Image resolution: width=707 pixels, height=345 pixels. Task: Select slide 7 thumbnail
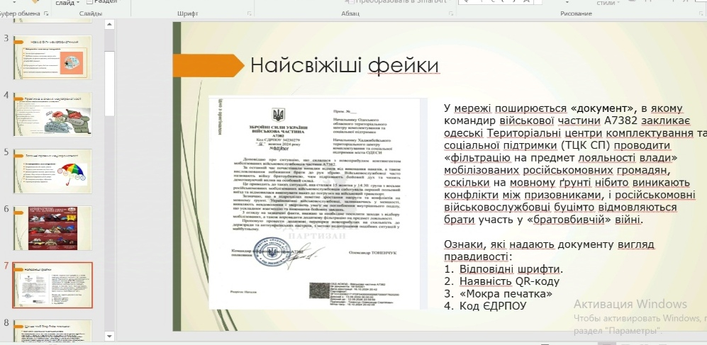pos(52,285)
